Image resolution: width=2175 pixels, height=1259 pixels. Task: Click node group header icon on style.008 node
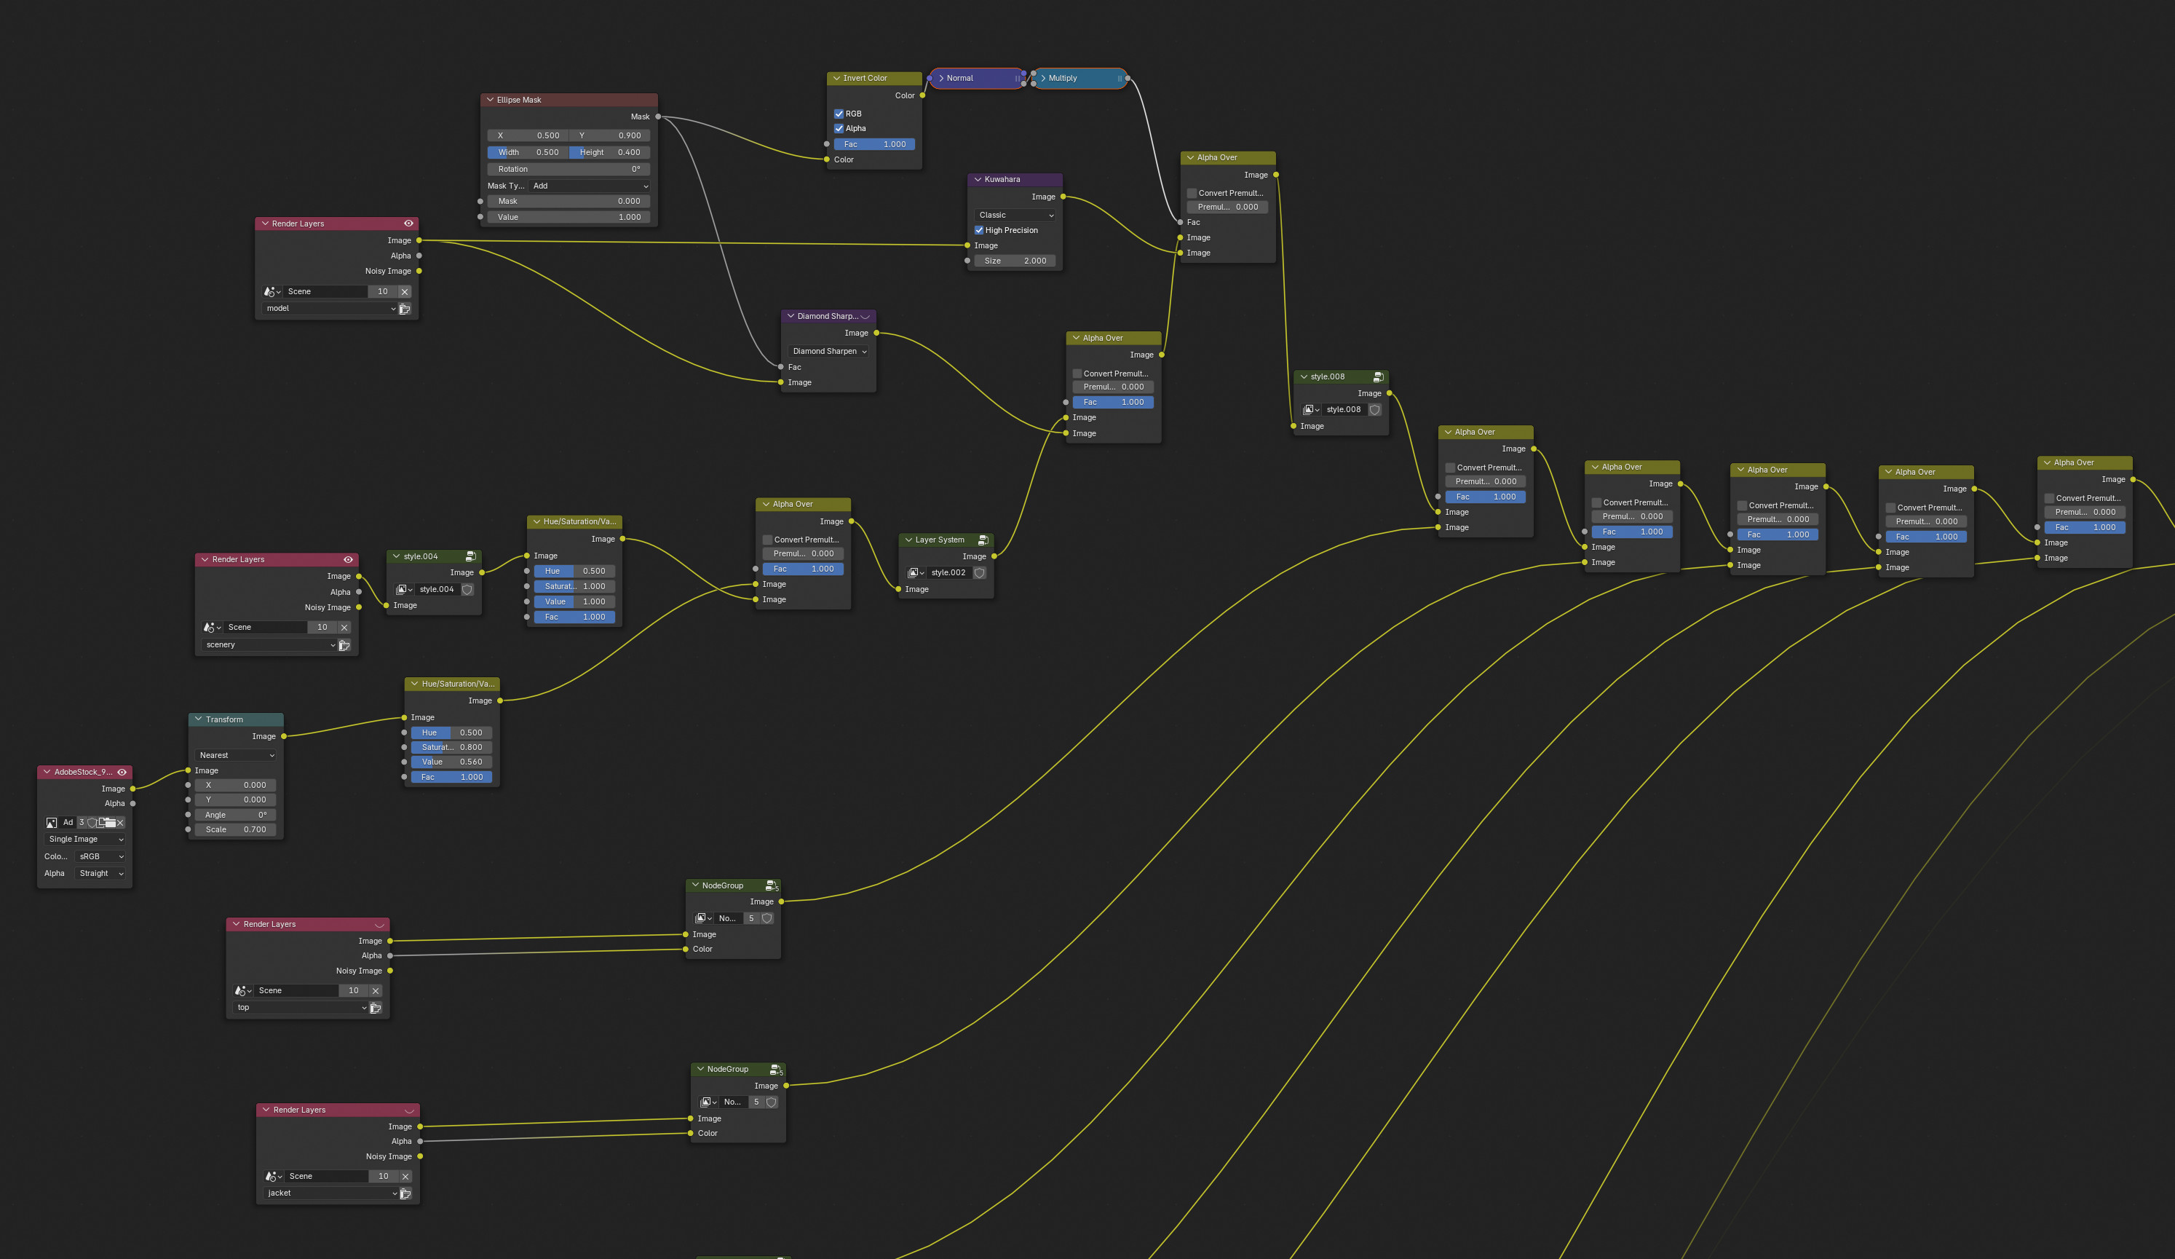tap(1379, 376)
